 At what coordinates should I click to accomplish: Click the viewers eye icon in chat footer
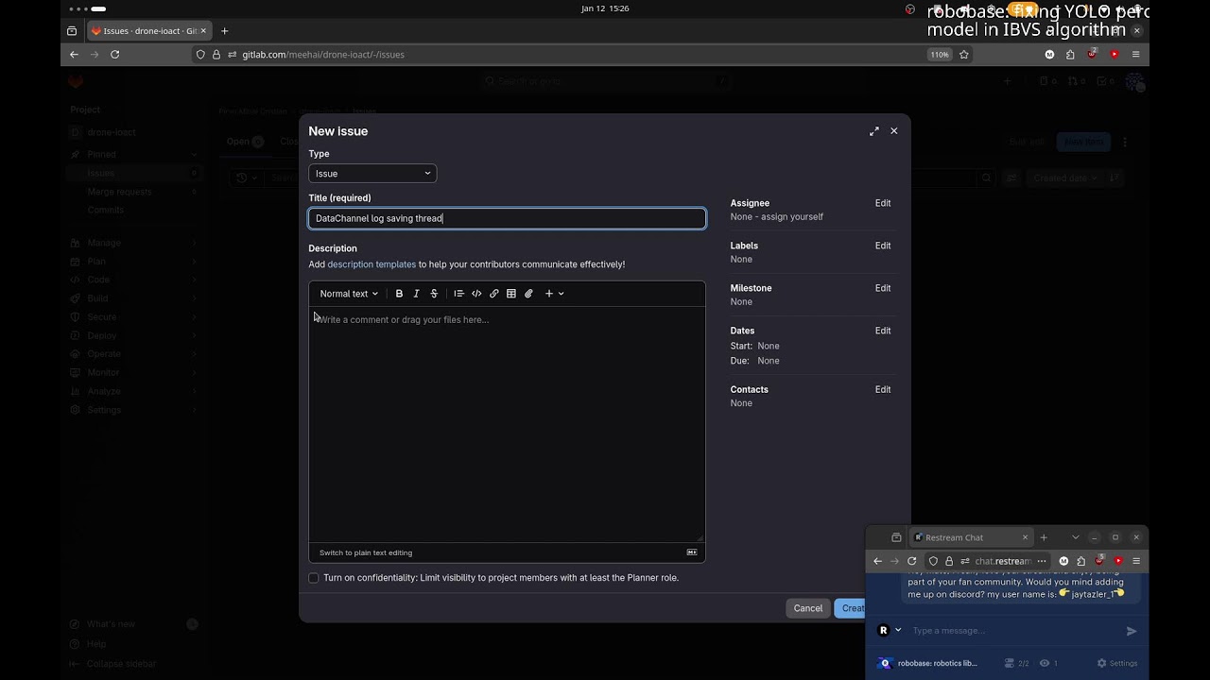tap(1045, 663)
